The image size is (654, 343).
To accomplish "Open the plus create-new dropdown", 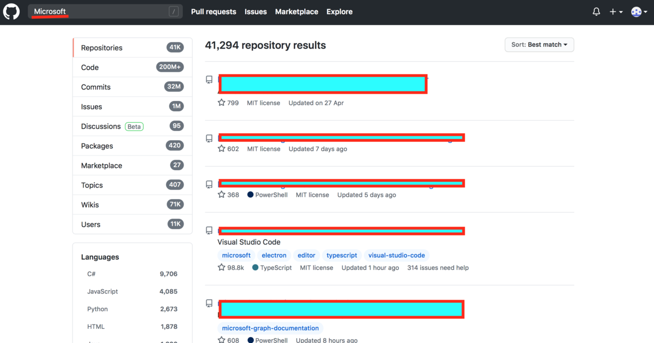I will pos(616,11).
